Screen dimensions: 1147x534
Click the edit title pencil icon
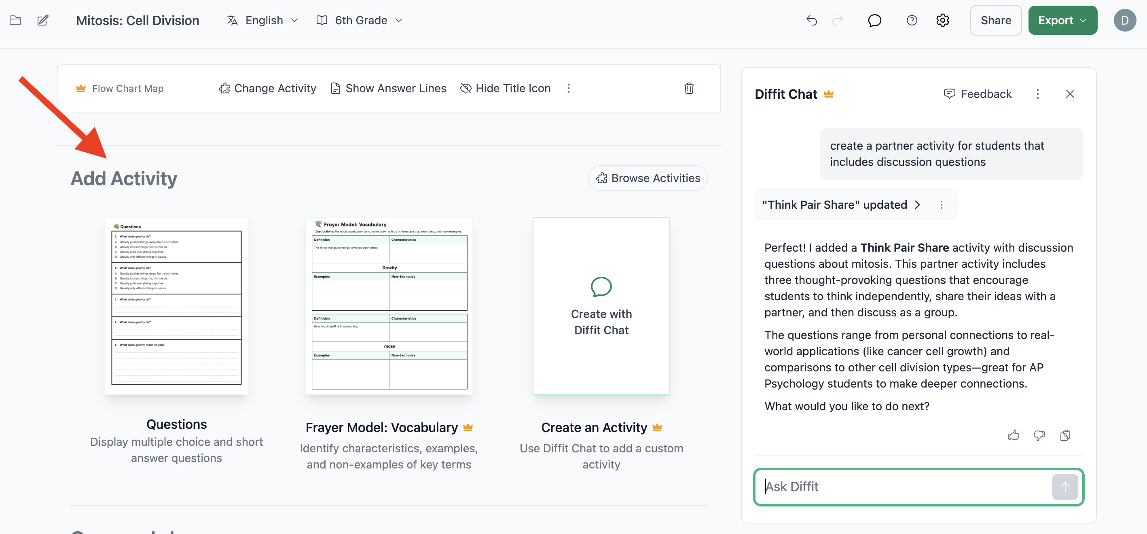click(43, 21)
